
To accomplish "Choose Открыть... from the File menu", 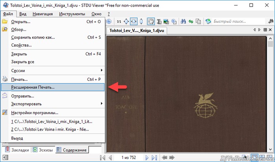I will coord(53,22).
